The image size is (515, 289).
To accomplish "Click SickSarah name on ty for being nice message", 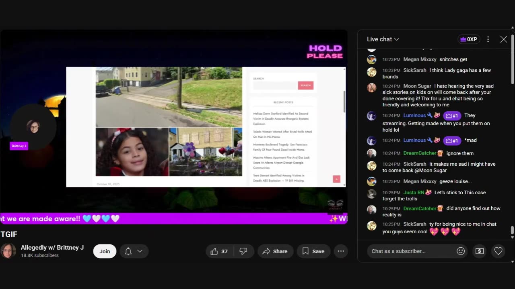I will (415, 224).
